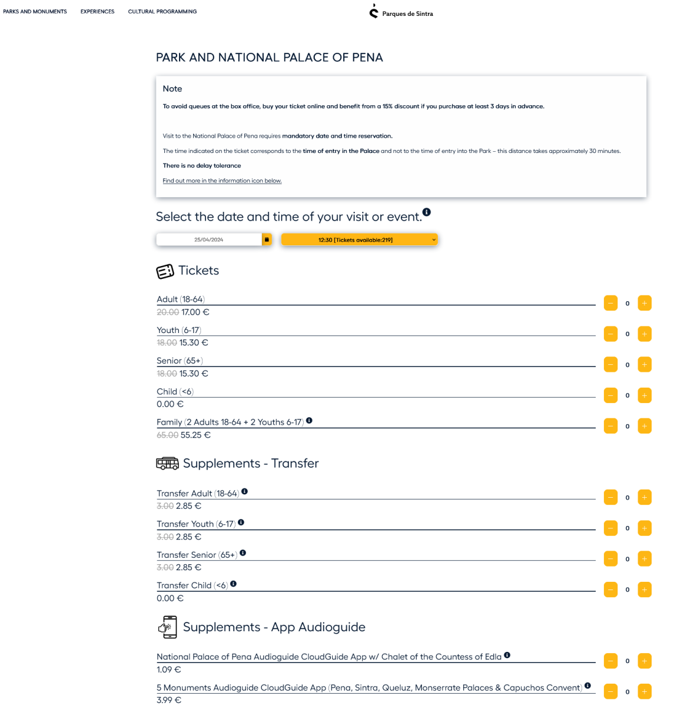
Task: Click the visit date input field
Action: [x=209, y=239]
